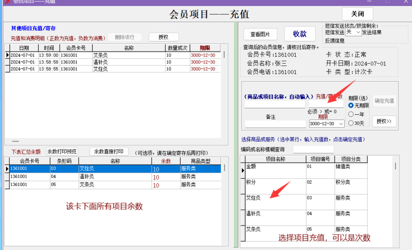Focus the 商品或项目名称 input field
Image resolution: width=412 pixels, height=250 pixels.
275,104
